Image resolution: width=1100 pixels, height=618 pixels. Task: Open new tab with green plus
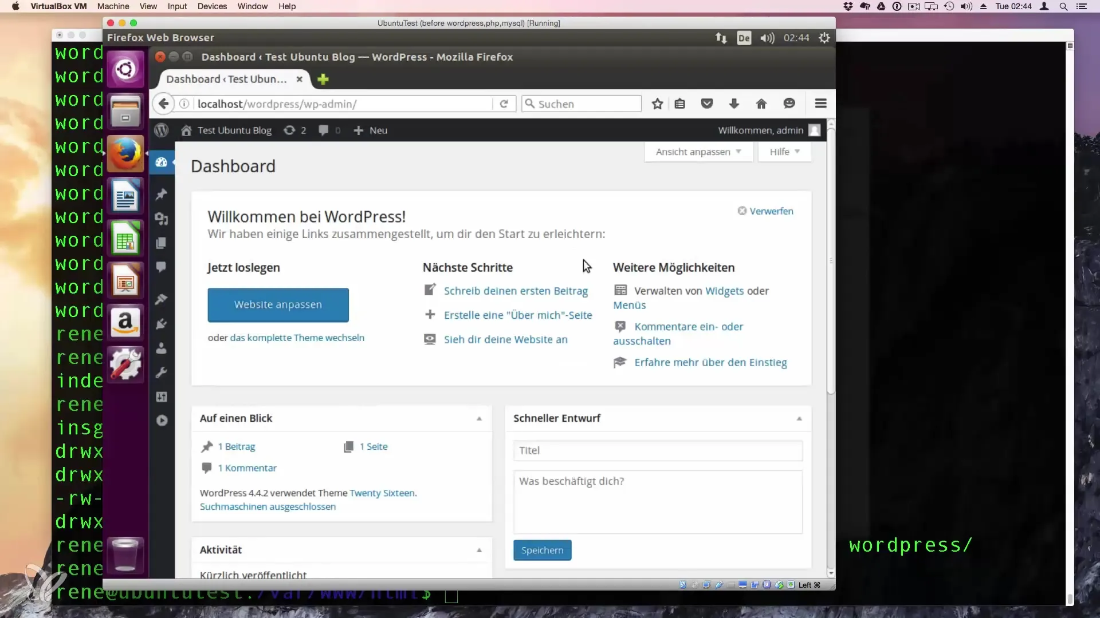pos(323,80)
